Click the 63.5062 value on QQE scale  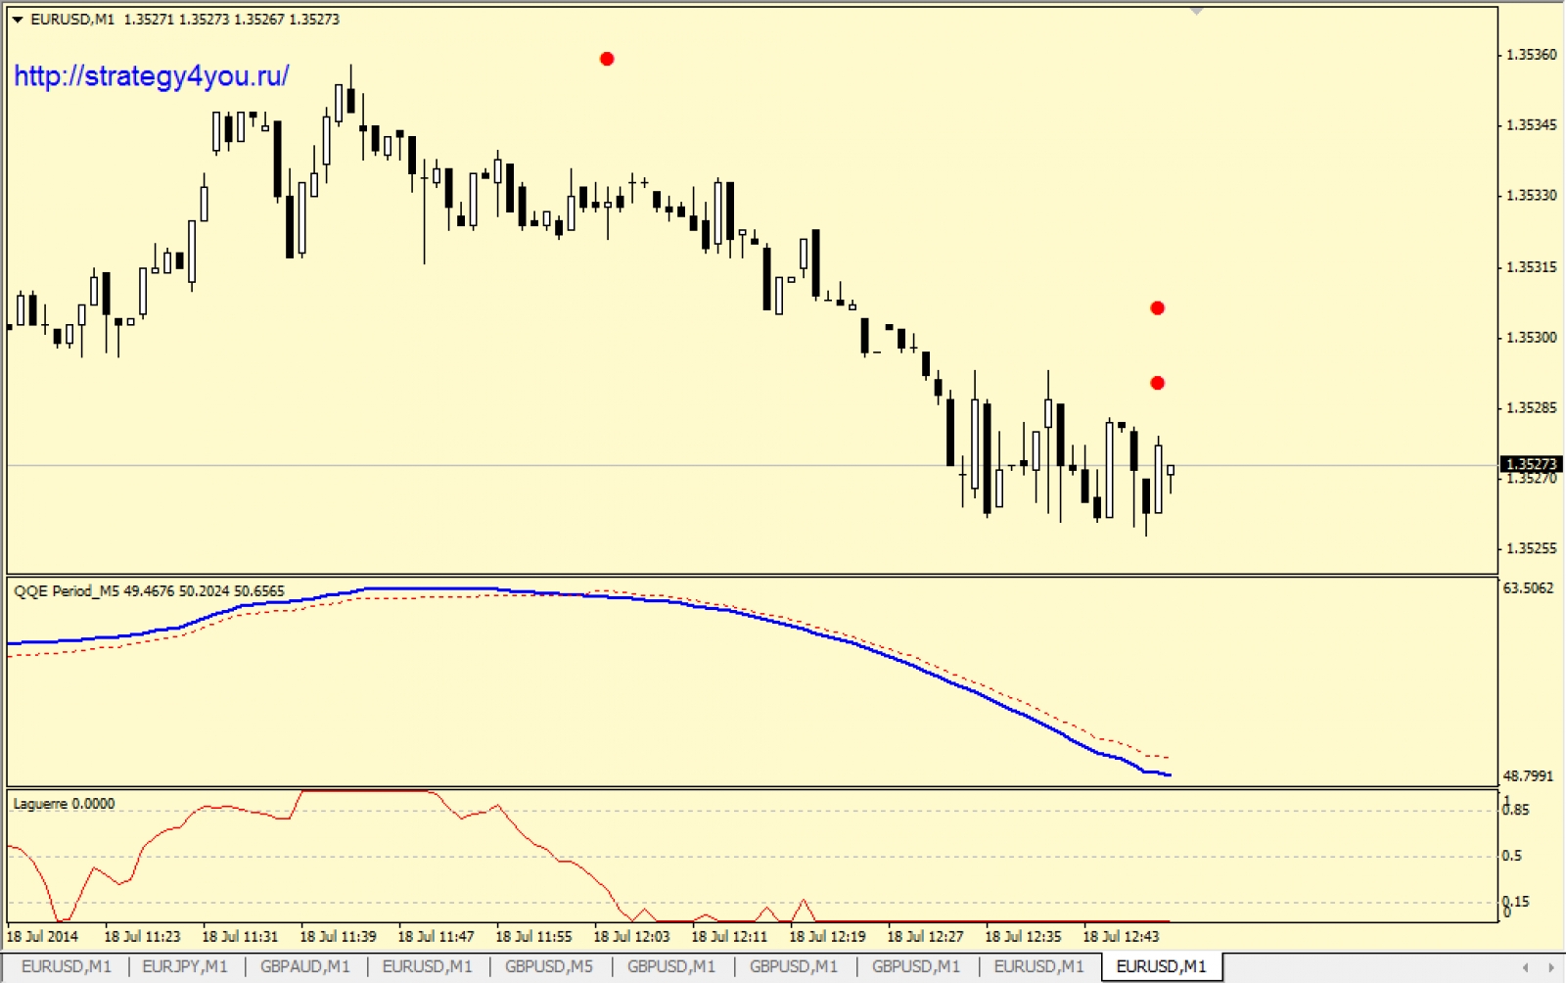[1528, 588]
